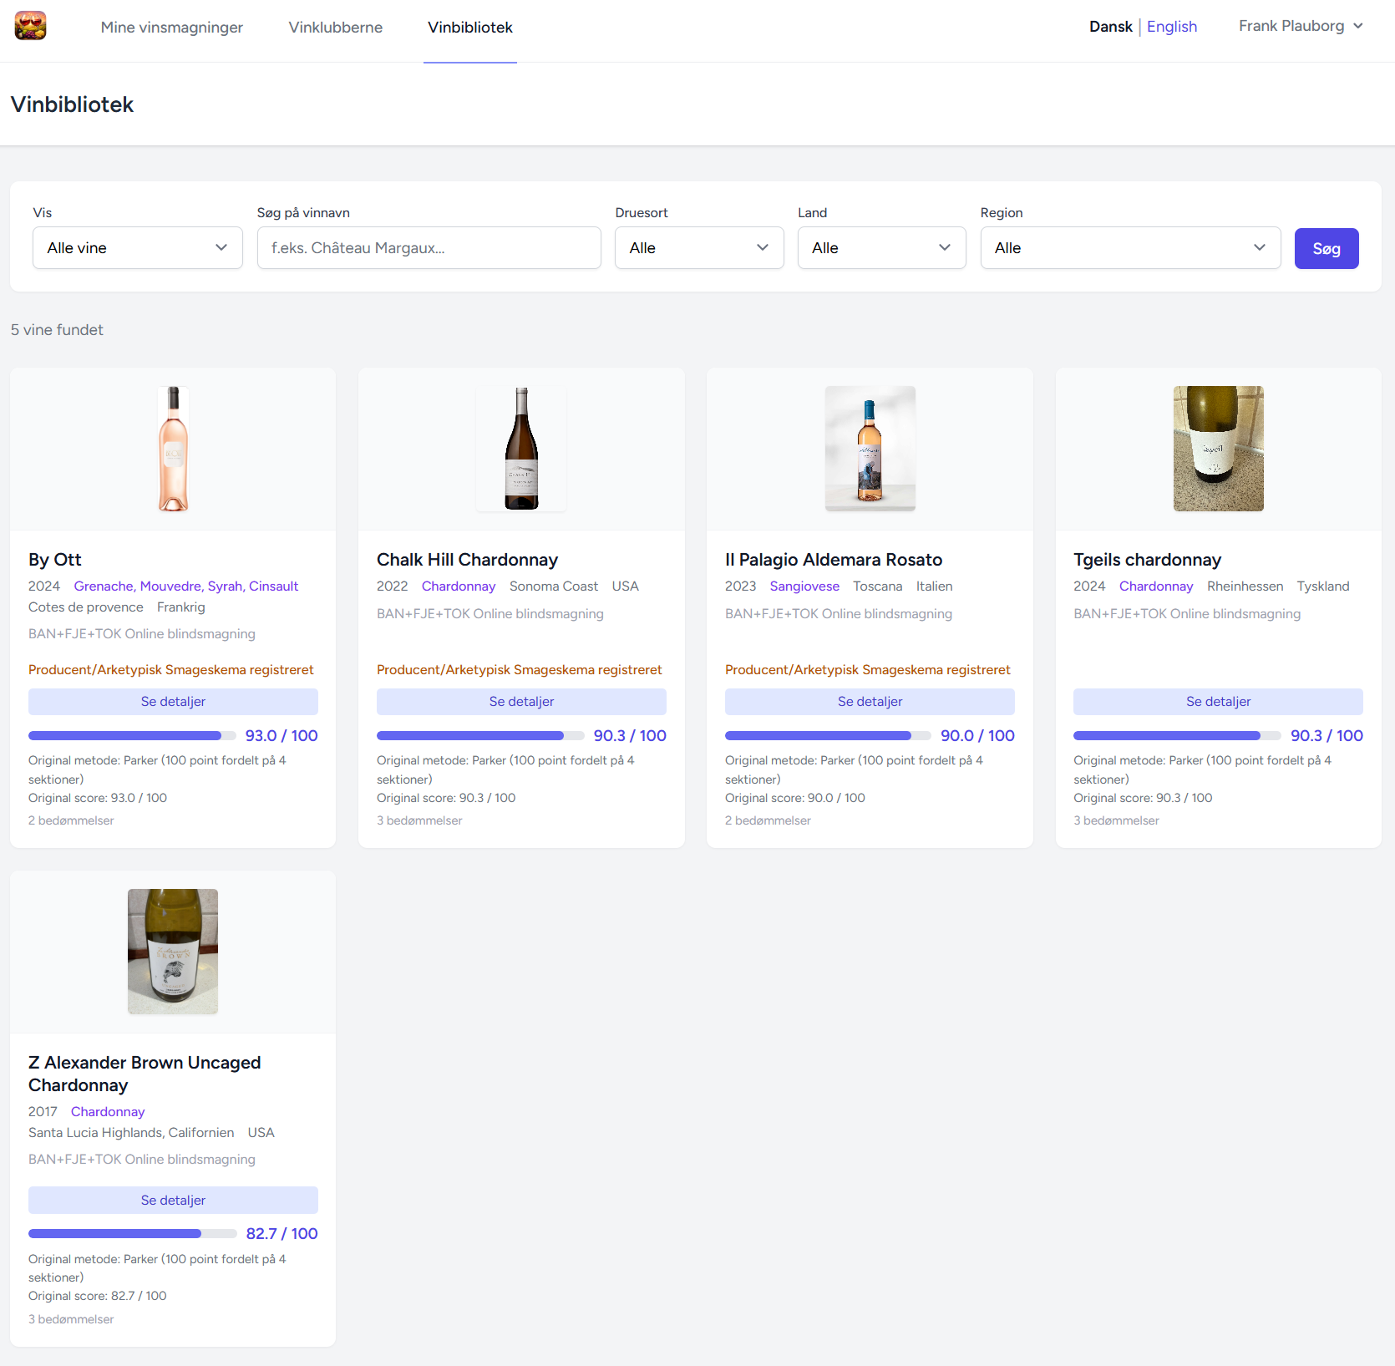Open Chalk Hill Chardonnay bottle image
Screen dimensions: 1395x1366
521,449
